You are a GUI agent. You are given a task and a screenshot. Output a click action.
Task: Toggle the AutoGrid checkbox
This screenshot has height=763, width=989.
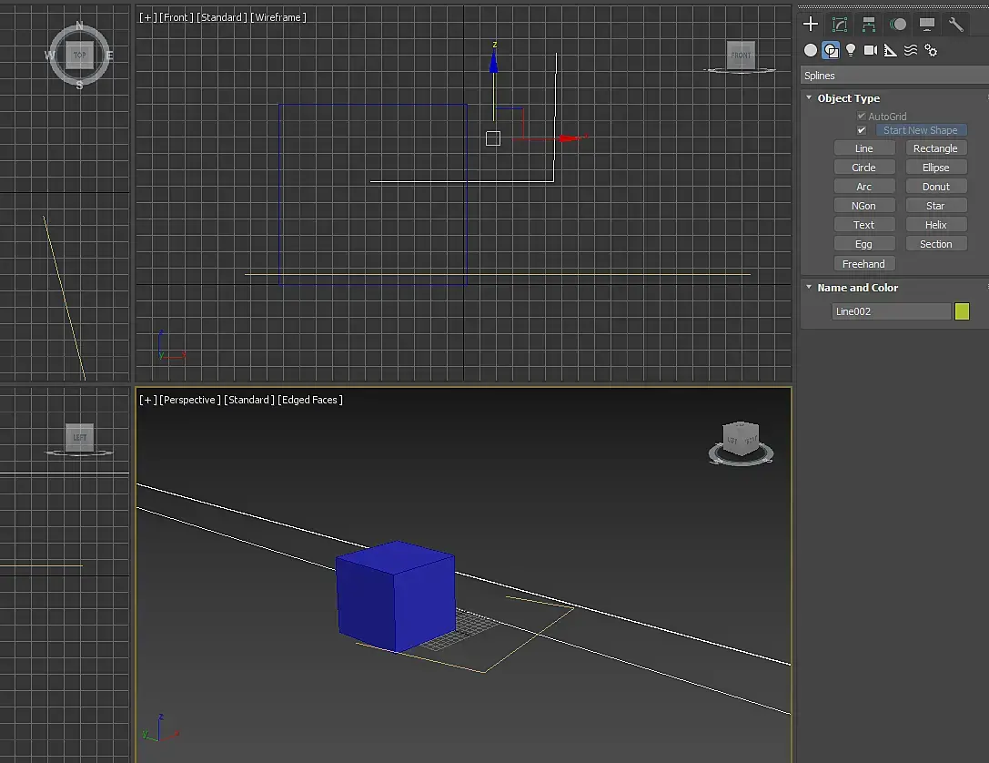(x=861, y=117)
